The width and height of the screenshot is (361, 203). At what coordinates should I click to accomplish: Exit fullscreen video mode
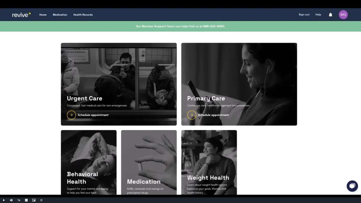point(42,200)
